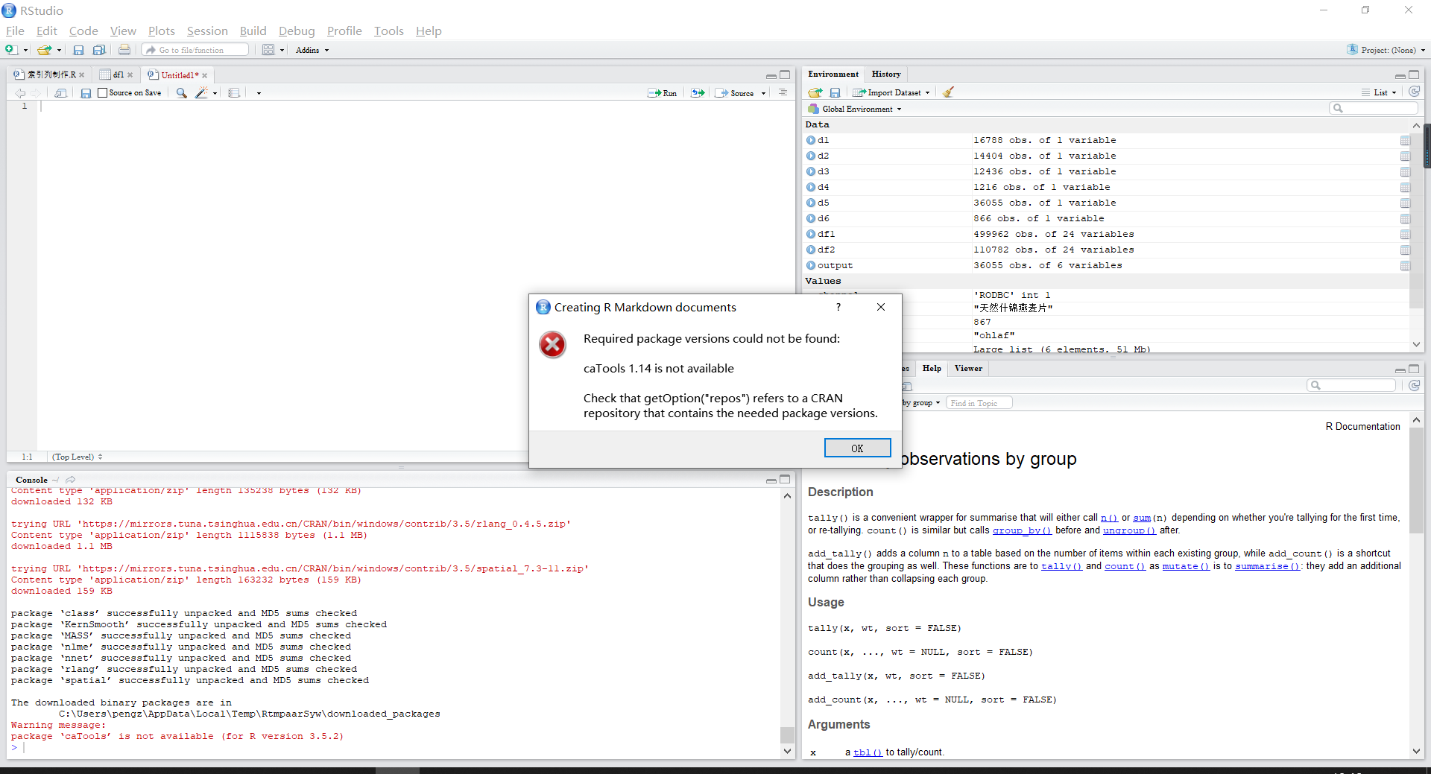This screenshot has width=1431, height=774.
Task: Switch to the History tab
Action: click(x=885, y=74)
